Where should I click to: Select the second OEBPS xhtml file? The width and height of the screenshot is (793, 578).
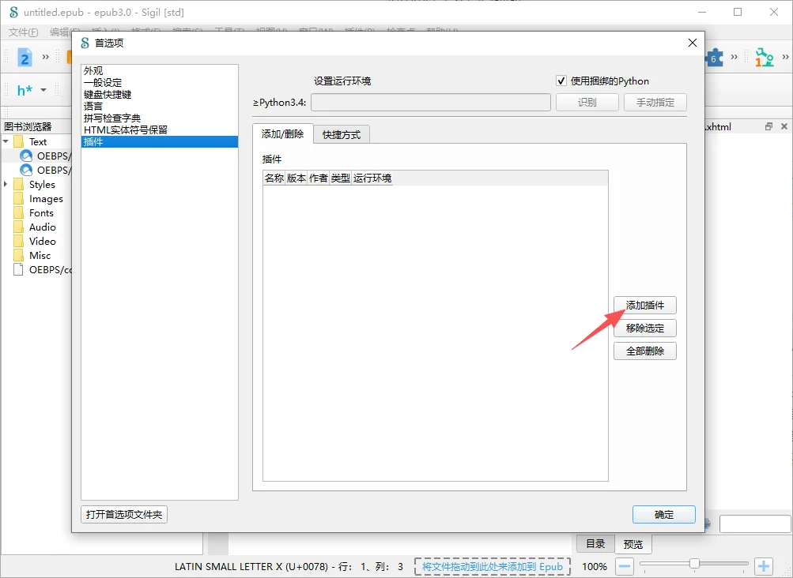tap(46, 170)
